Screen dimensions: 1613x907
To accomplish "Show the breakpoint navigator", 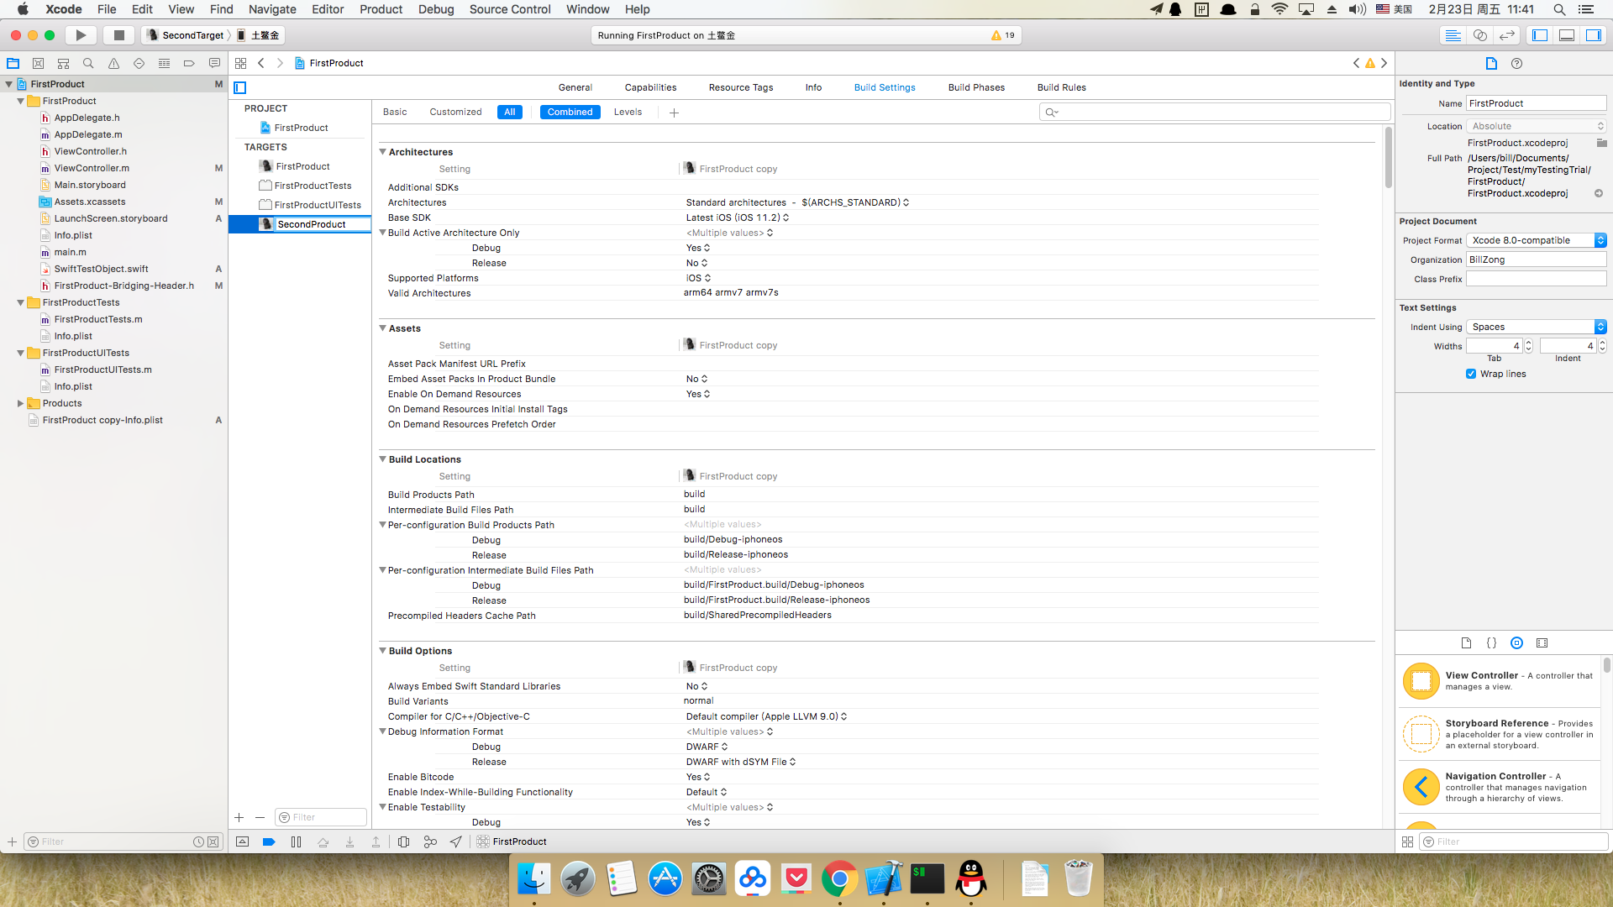I will [x=189, y=63].
